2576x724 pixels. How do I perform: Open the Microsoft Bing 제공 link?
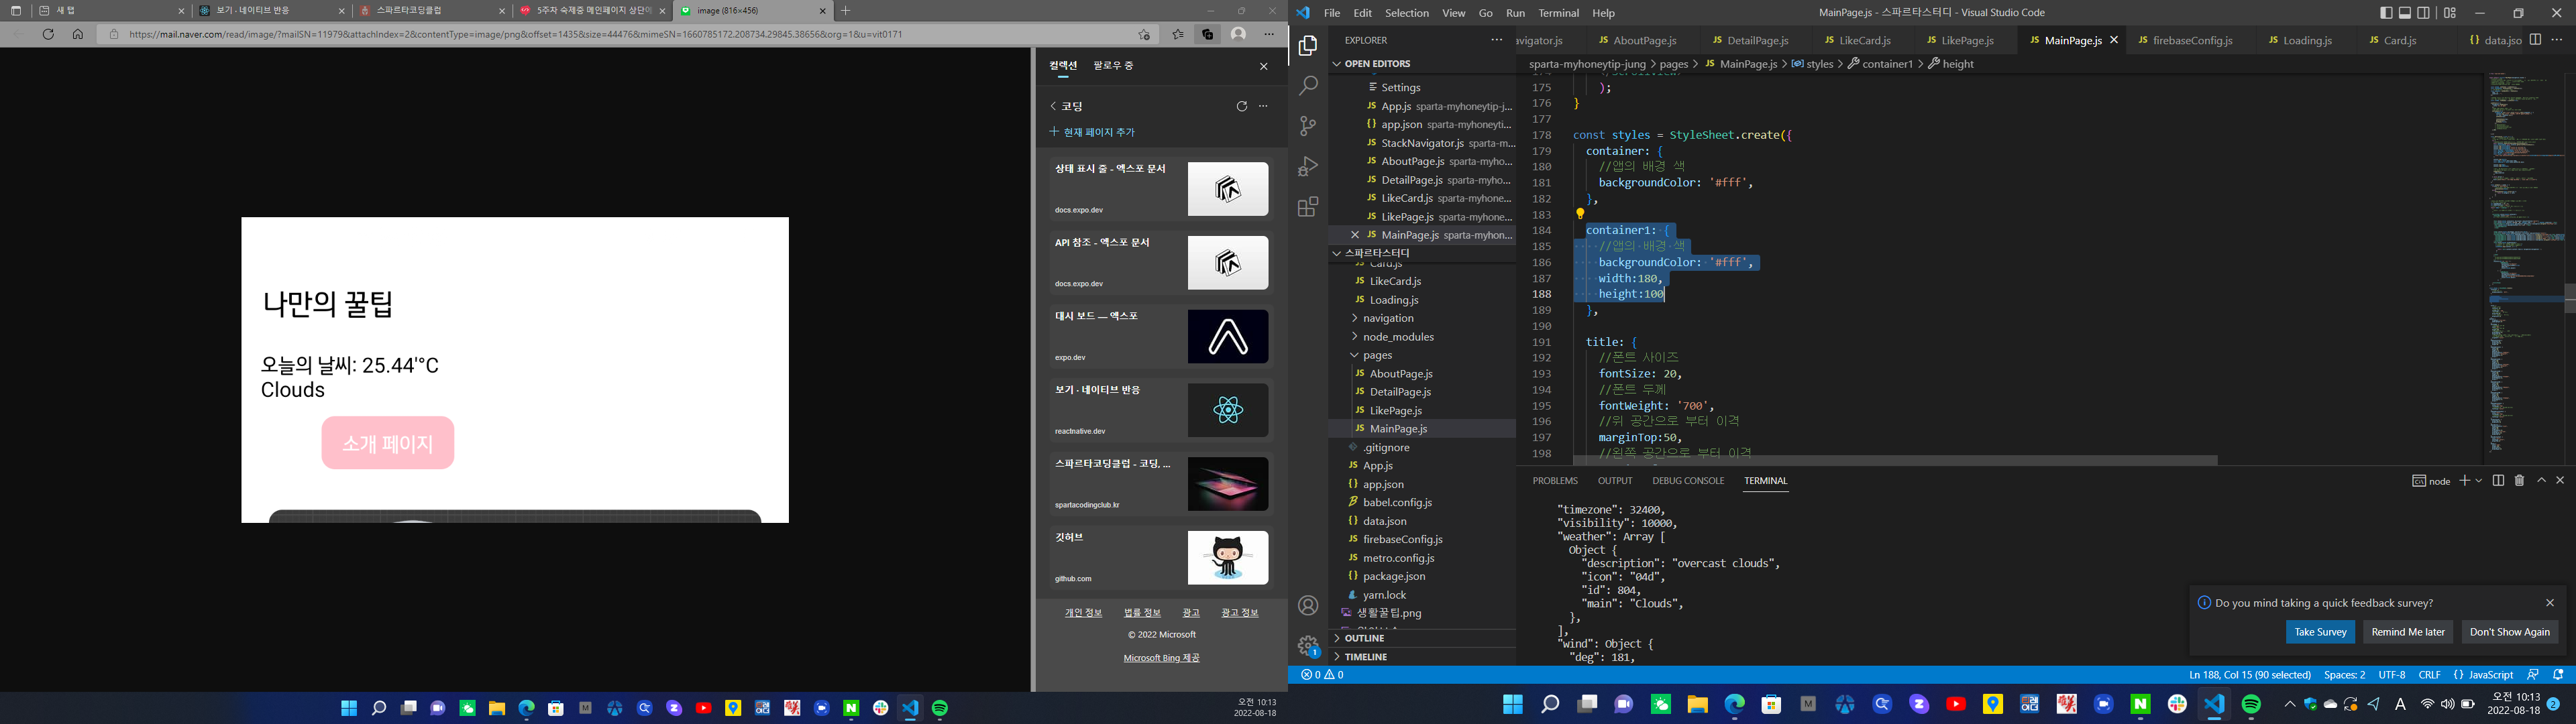click(1161, 658)
